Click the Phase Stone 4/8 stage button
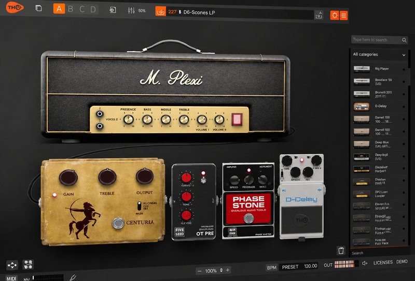This screenshot has width=415, height=281. pyautogui.click(x=233, y=231)
